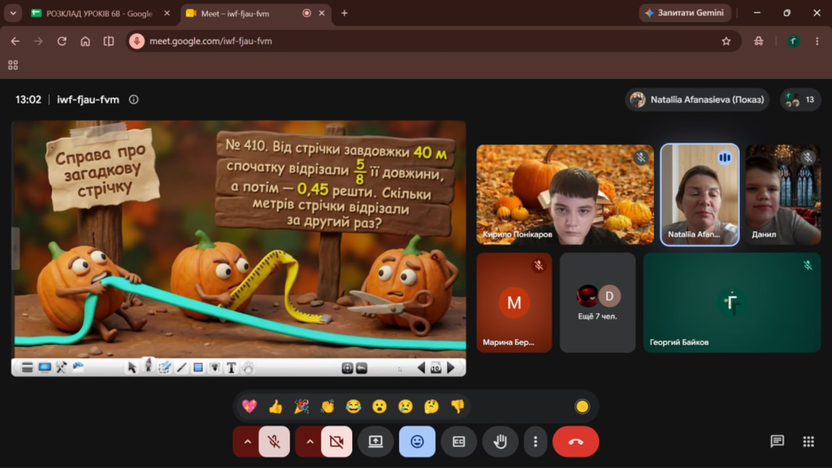Select the whiteboard Text tool
The height and width of the screenshot is (468, 832).
click(231, 368)
